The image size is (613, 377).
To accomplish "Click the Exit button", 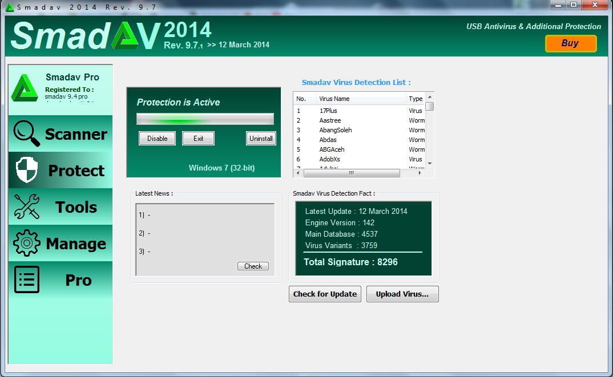I will (x=198, y=138).
